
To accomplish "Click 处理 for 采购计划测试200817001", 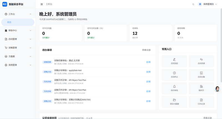I will tap(148, 101).
